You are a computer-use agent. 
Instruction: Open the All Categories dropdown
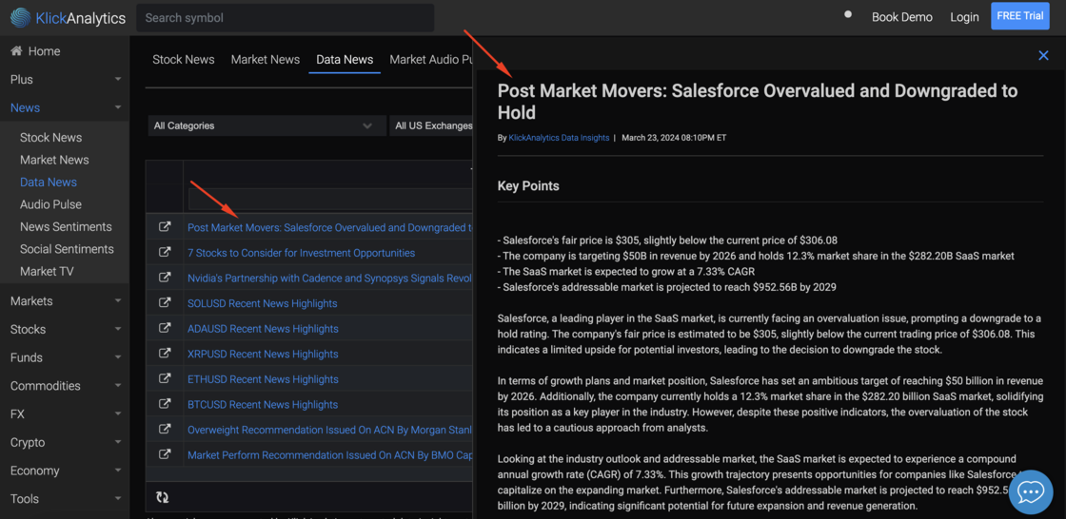pos(267,125)
